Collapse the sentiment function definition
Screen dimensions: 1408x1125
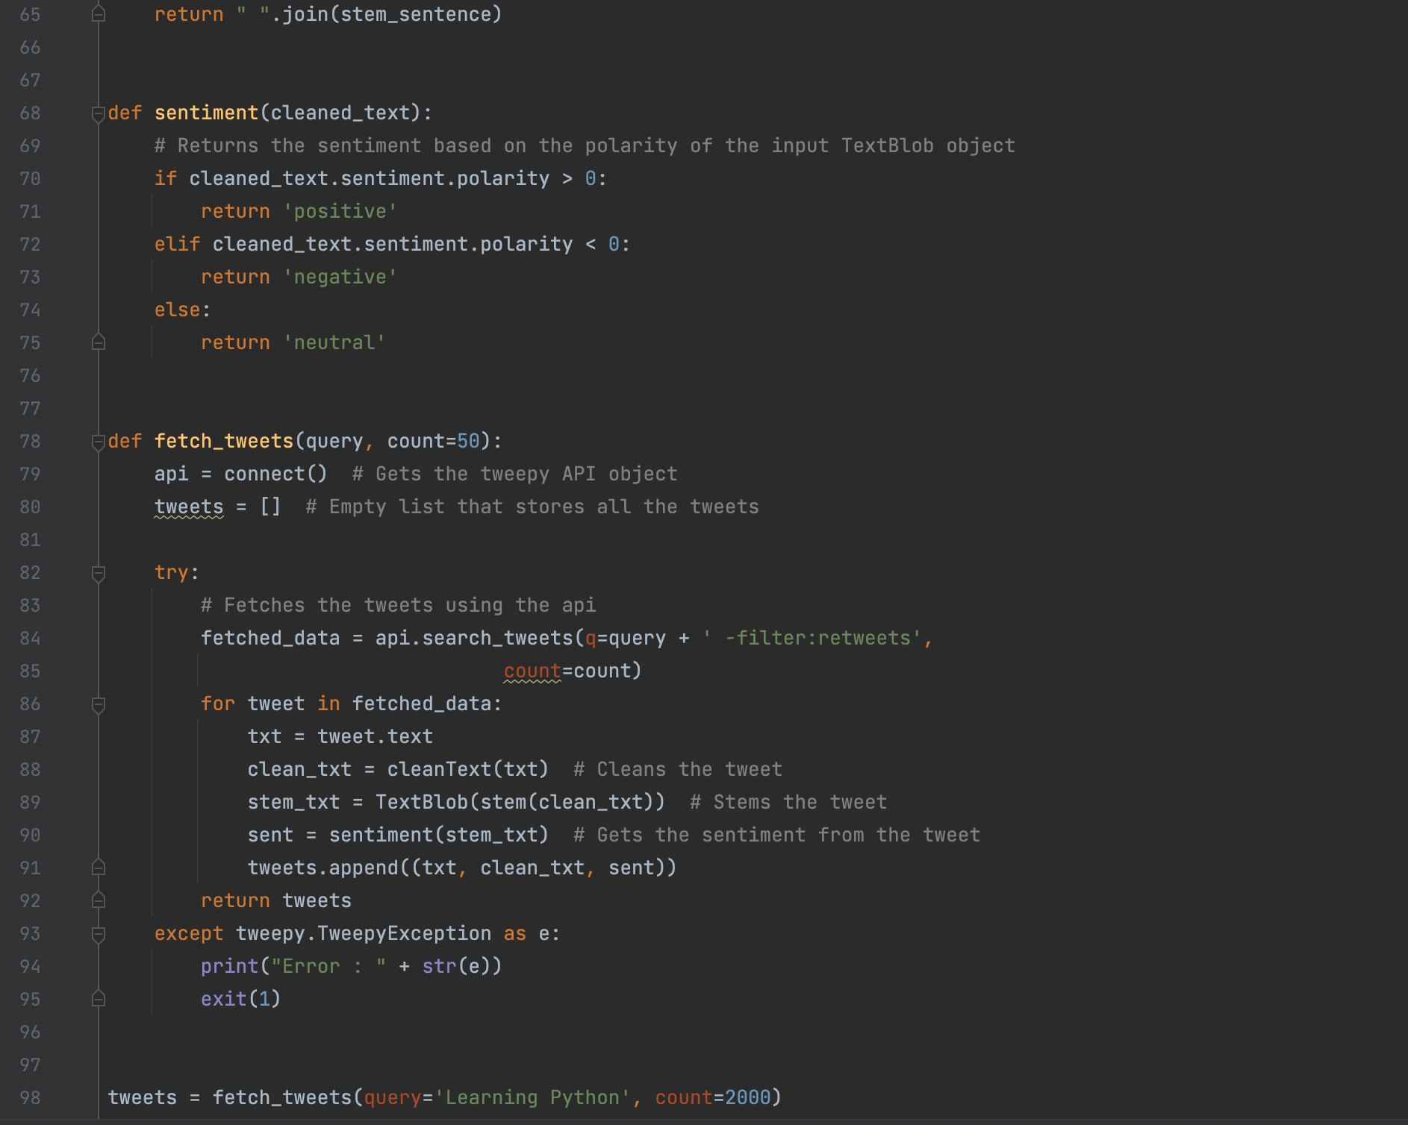[98, 113]
